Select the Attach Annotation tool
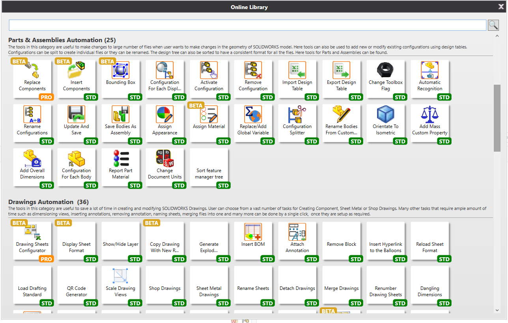This screenshot has width=508, height=323. coord(297,241)
